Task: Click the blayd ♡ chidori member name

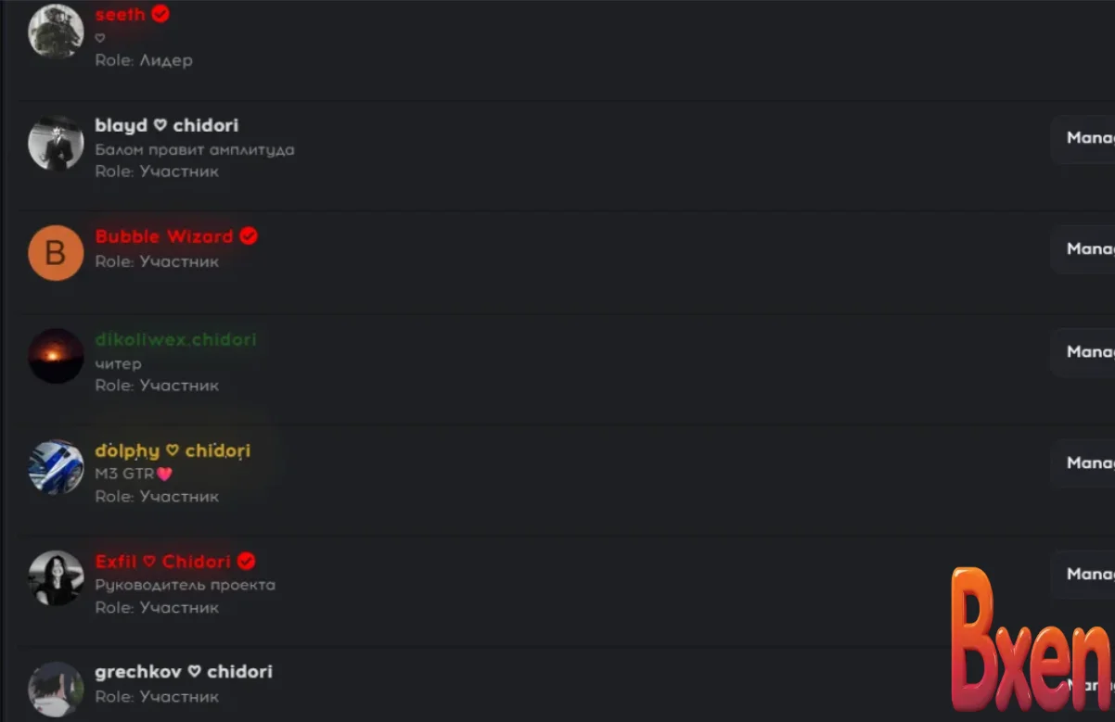Action: pyautogui.click(x=166, y=125)
